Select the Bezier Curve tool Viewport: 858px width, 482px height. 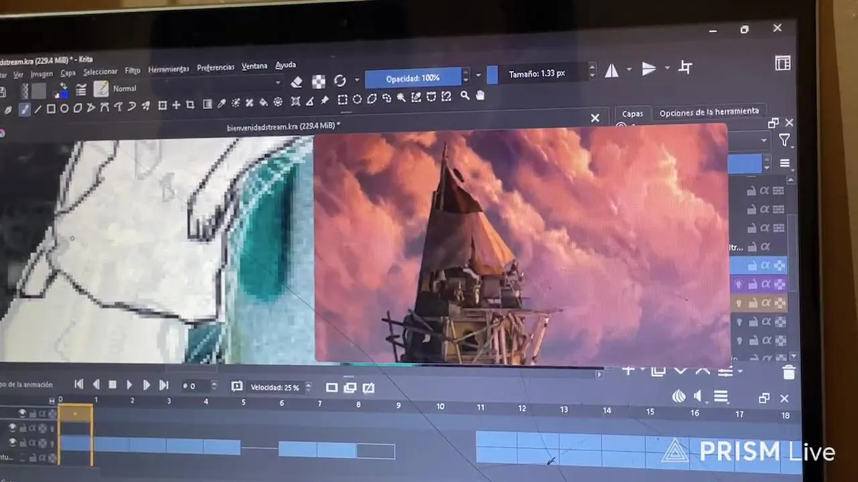coord(105,107)
